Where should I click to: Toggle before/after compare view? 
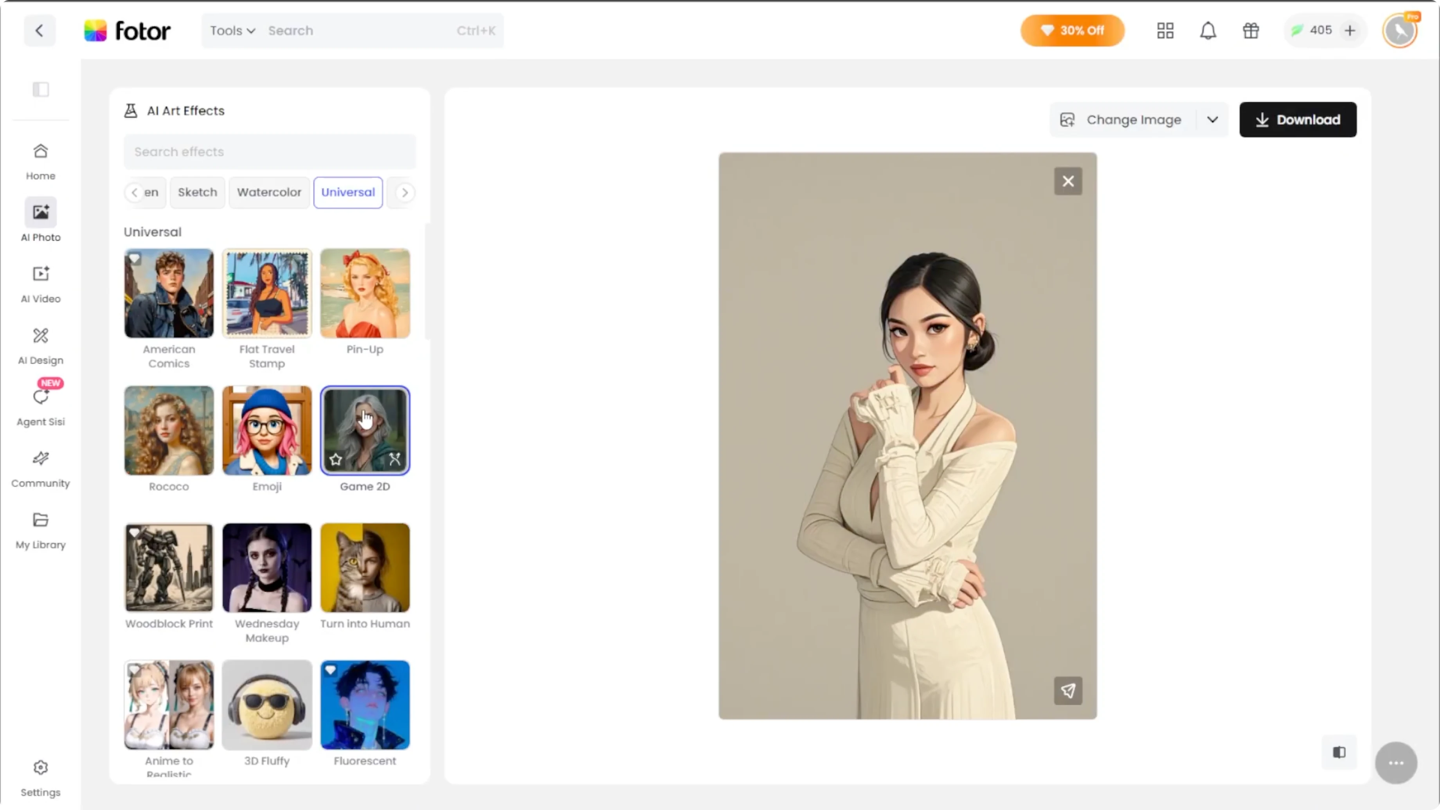point(1339,752)
